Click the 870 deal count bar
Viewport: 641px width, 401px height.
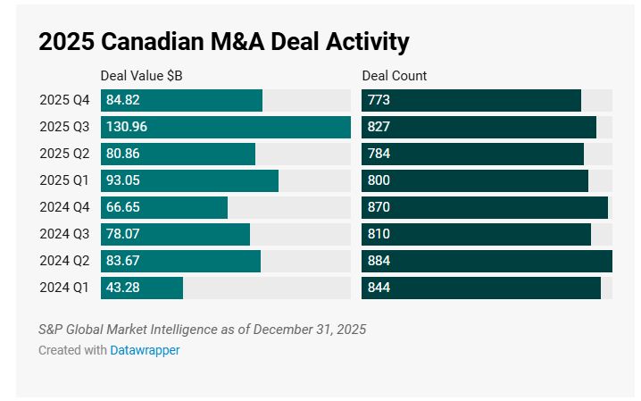pyautogui.click(x=485, y=207)
